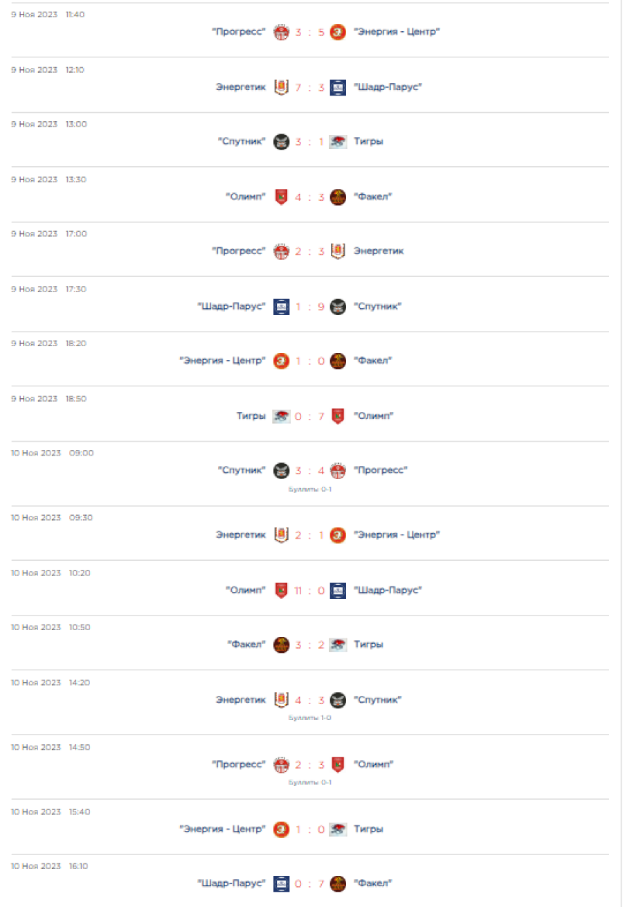
Task: Open Спутник team name in 13:00 match
Action: (242, 142)
